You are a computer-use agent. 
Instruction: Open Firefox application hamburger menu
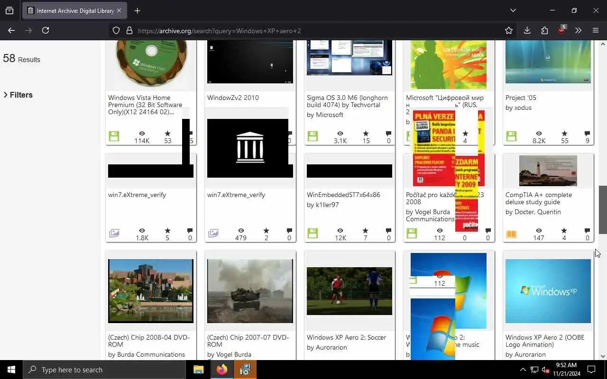(596, 30)
